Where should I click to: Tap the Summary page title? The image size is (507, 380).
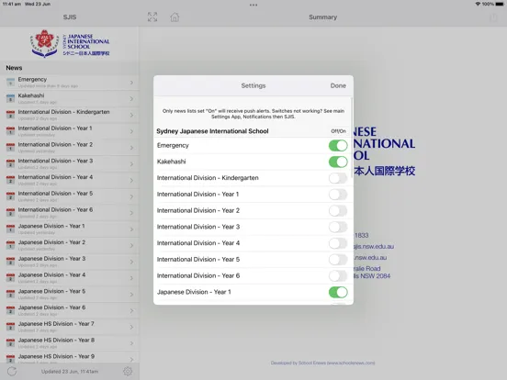pos(322,17)
